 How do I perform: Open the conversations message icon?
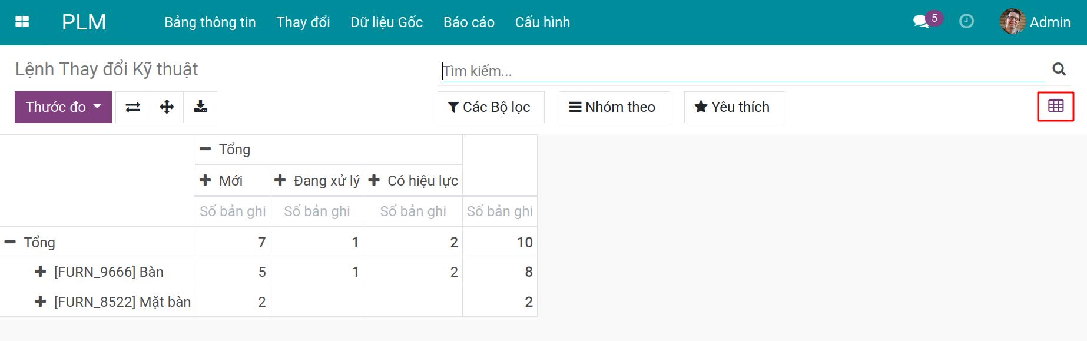click(x=921, y=22)
